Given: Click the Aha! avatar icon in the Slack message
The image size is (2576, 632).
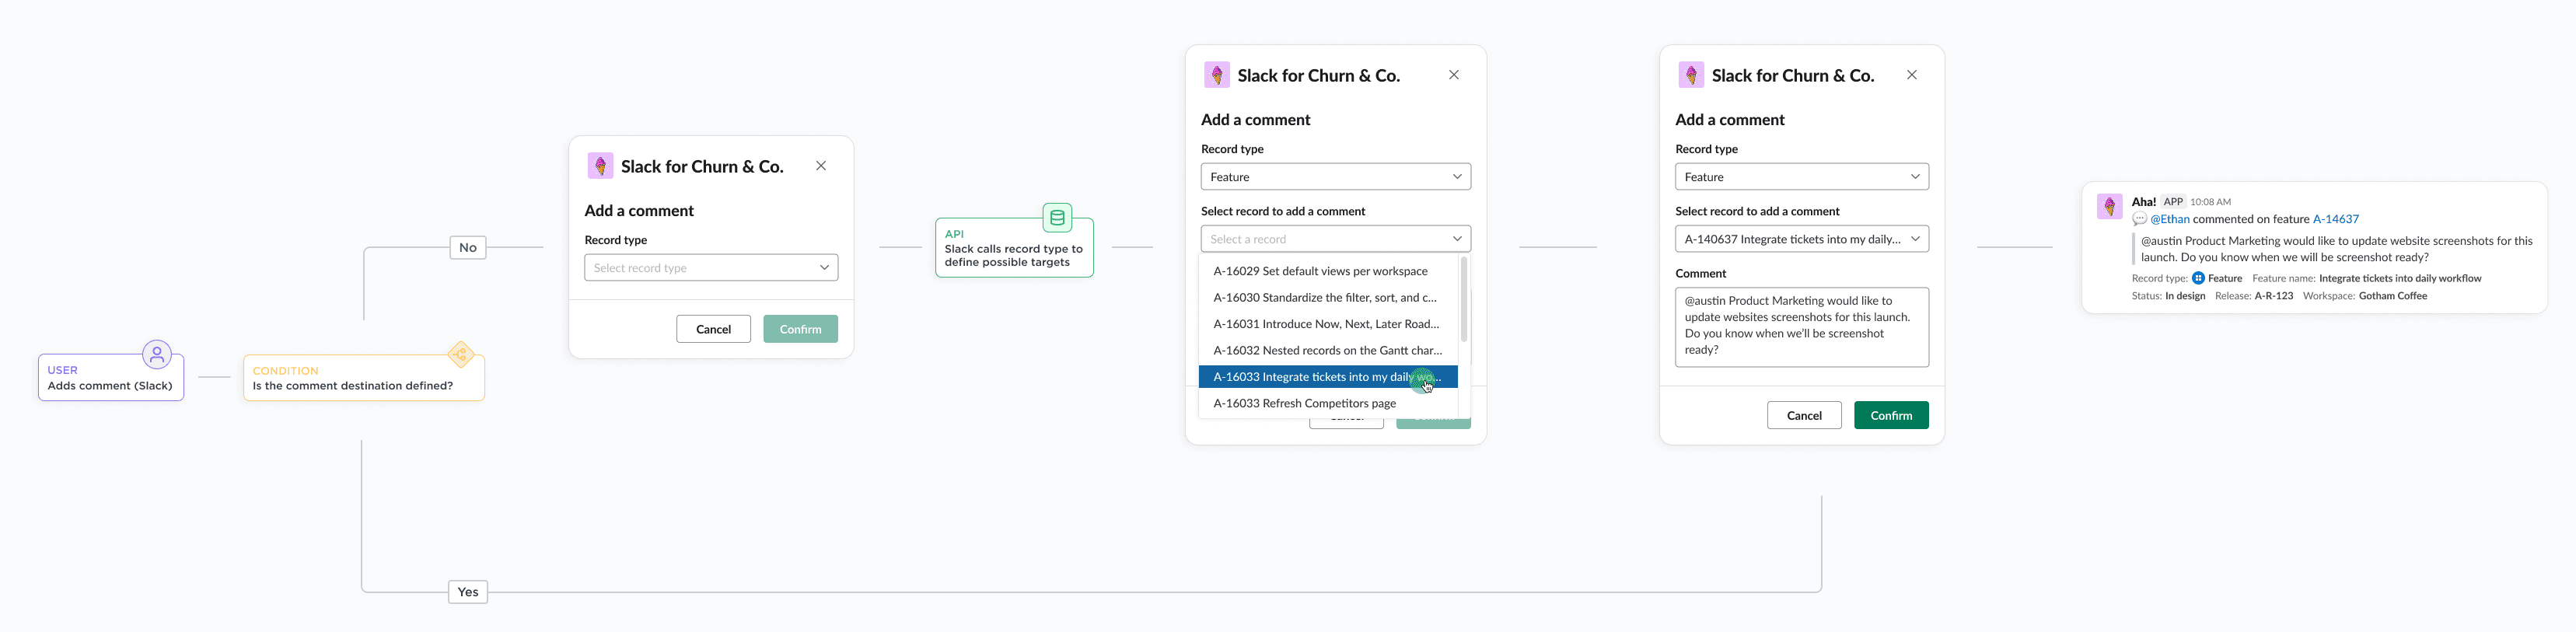Looking at the screenshot, I should 2109,206.
